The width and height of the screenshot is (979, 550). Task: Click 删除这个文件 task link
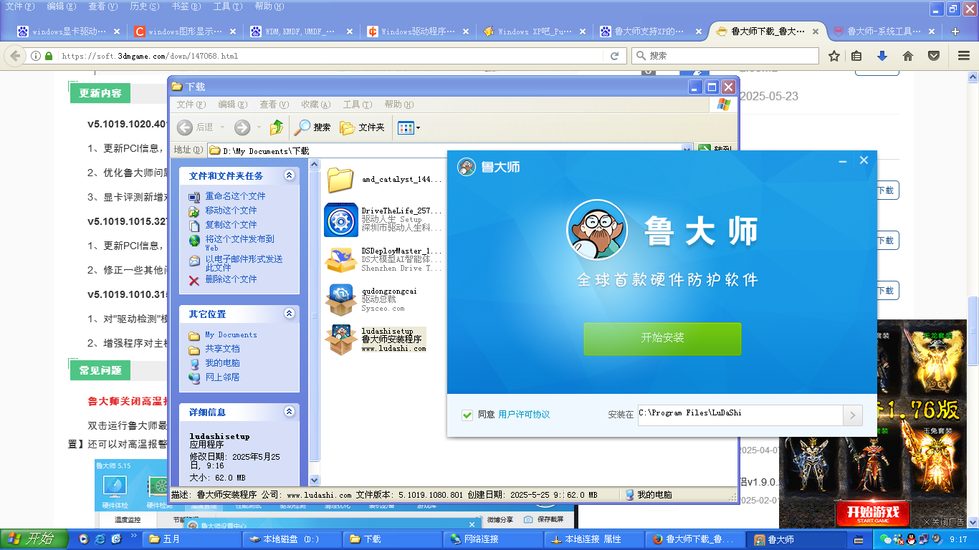click(x=231, y=279)
